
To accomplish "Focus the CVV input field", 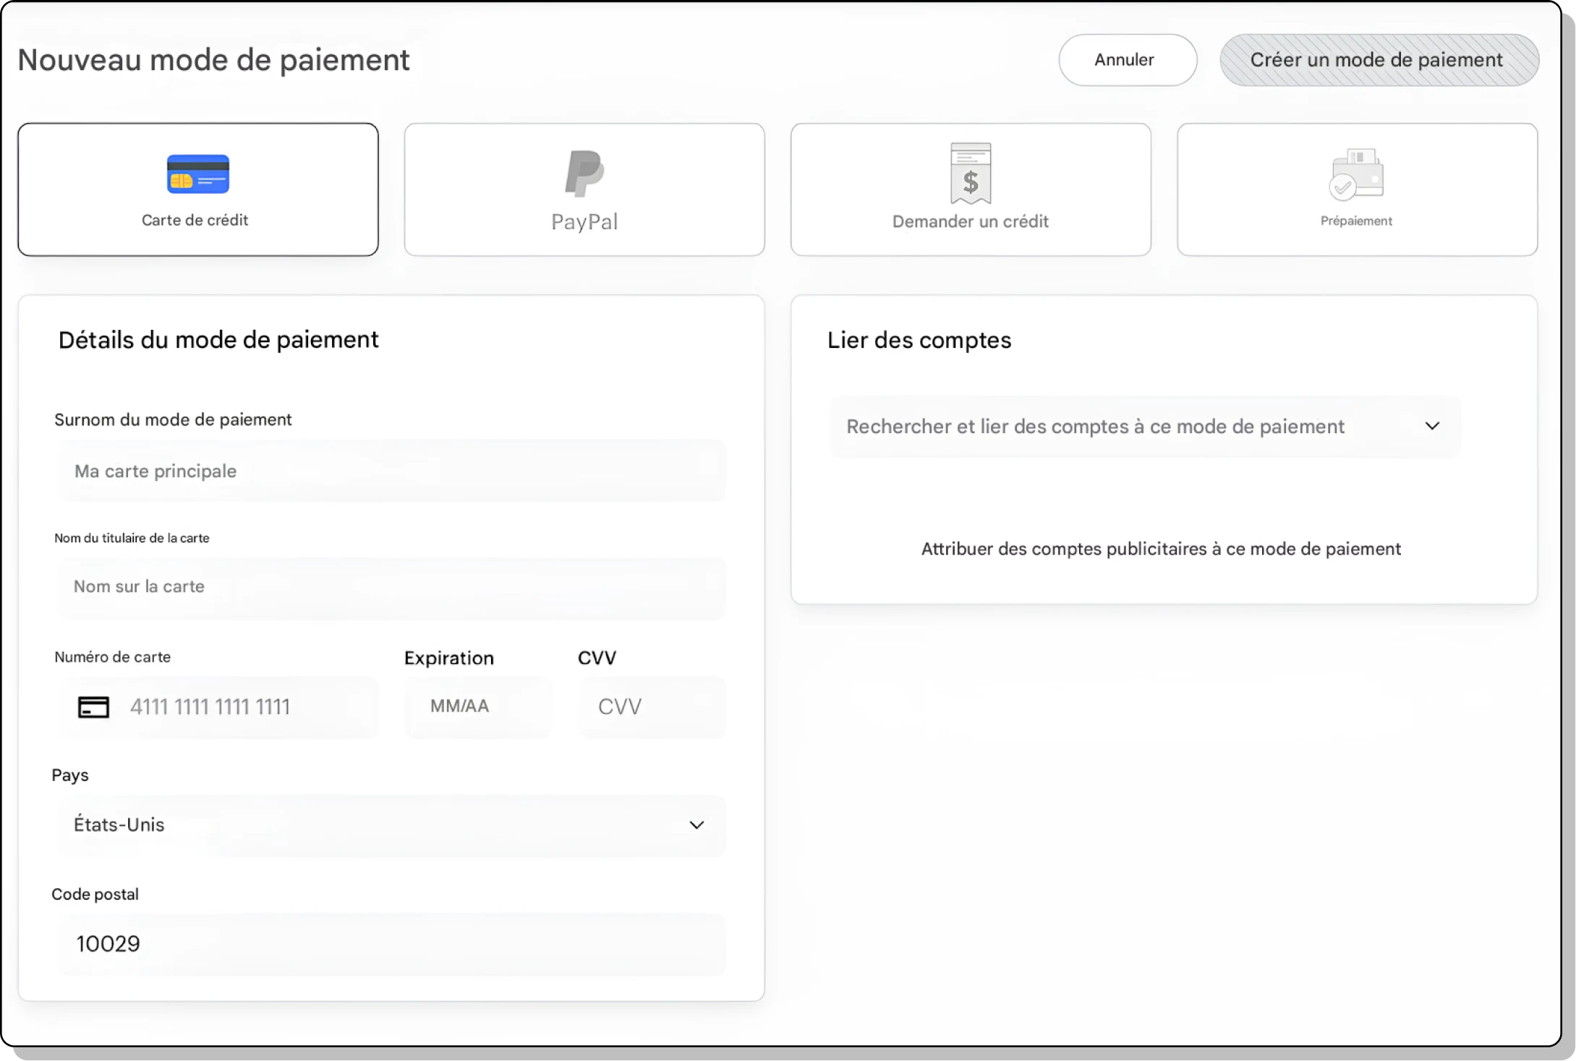I will click(x=652, y=707).
